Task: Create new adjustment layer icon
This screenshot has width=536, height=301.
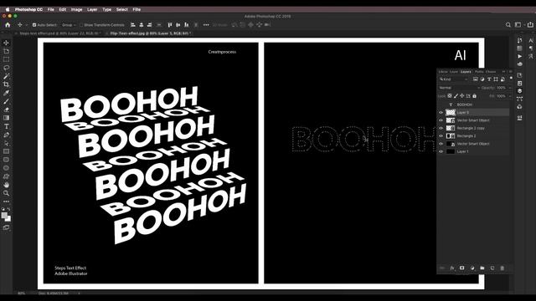Action: [472, 268]
